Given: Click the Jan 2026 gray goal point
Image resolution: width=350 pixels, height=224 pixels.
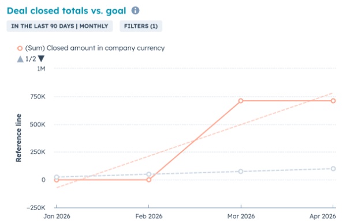Looking at the screenshot, I should click(x=57, y=177).
